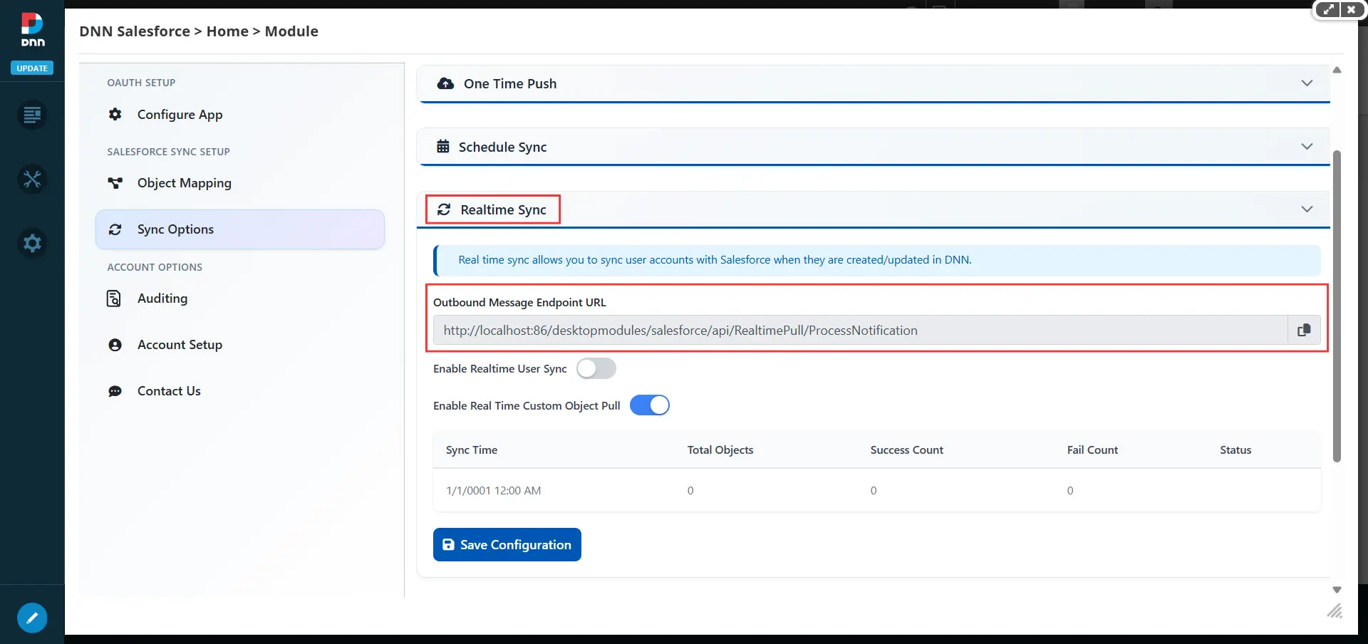Click the Real time sync info message

click(876, 260)
